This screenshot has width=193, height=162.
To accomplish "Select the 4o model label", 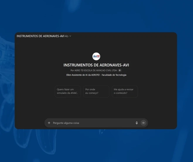I will pyautogui.click(x=66, y=36).
